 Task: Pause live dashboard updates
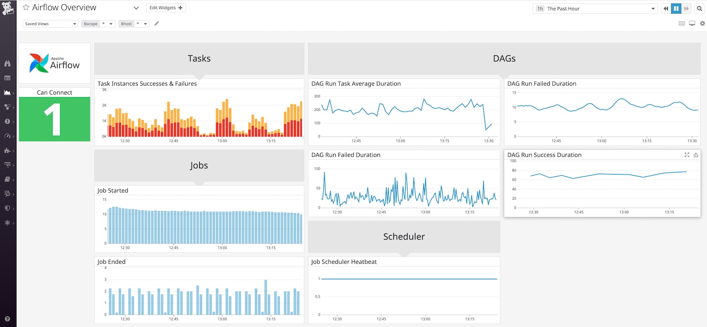(x=676, y=8)
